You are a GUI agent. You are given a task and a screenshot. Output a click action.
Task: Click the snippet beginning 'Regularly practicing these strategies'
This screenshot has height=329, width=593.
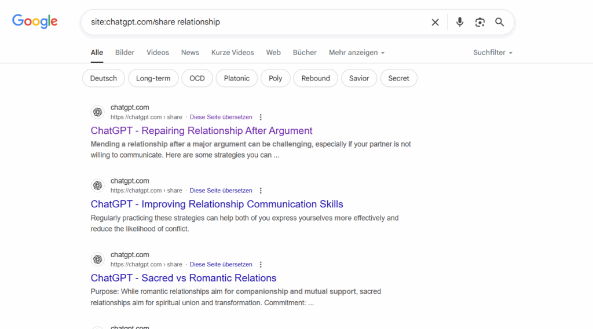[x=245, y=224]
